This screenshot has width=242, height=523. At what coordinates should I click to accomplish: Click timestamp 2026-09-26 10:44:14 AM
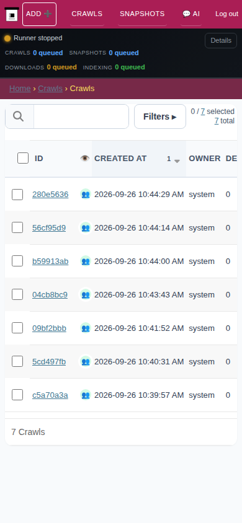139,228
